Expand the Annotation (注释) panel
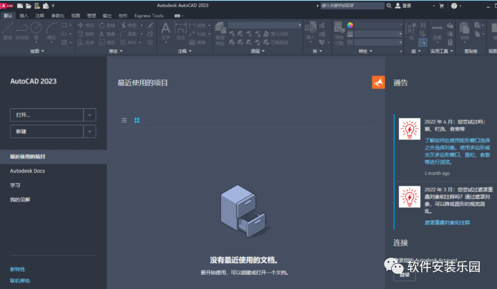 [185, 51]
